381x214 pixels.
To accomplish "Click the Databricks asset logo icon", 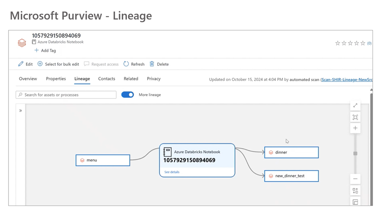I will click(x=22, y=43).
